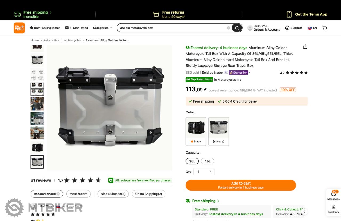Image resolution: width=341 pixels, height=221 pixels.
Task: Filter reviews by Nice Suitcase(3)
Action: [113, 194]
